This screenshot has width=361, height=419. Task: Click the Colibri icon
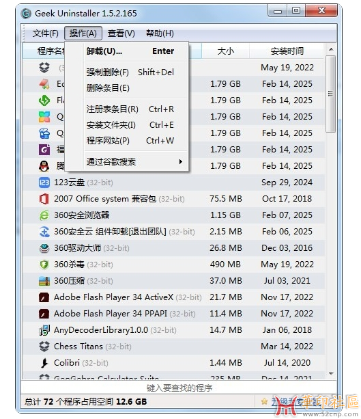[x=44, y=363]
